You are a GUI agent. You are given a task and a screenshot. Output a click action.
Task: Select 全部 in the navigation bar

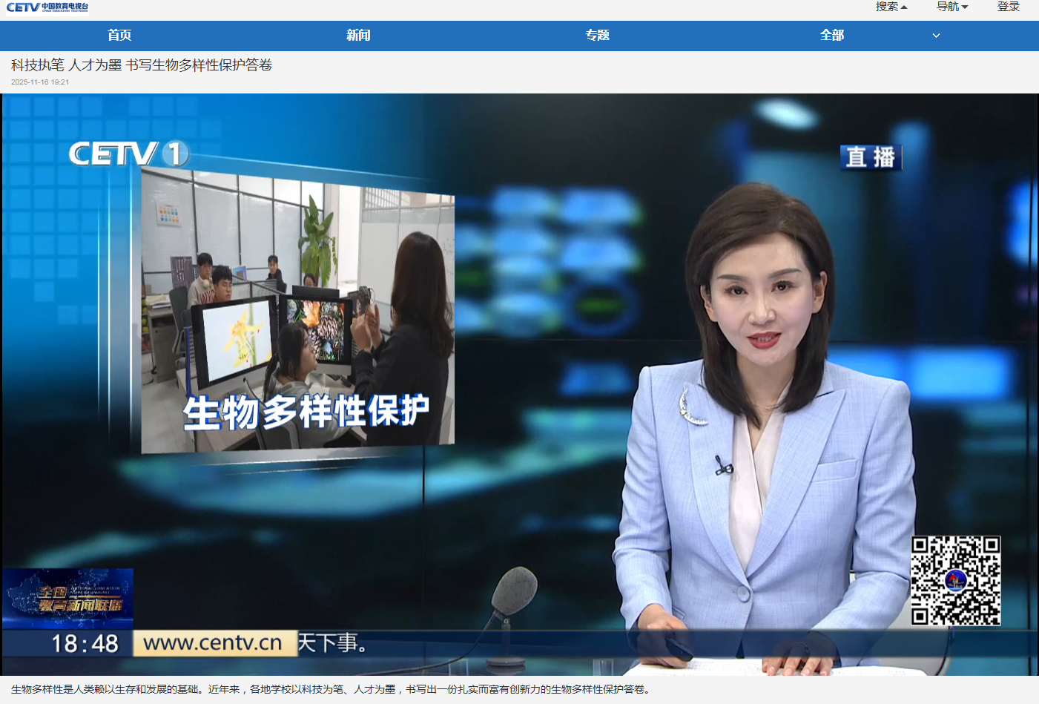(832, 35)
